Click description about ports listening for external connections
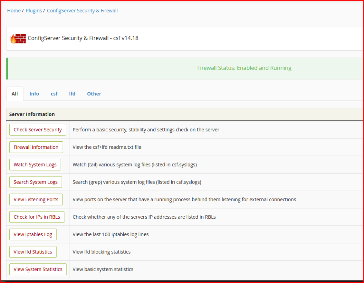 pos(184,200)
